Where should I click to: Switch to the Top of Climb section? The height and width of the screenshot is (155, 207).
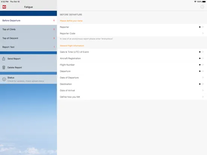[x=28, y=29]
